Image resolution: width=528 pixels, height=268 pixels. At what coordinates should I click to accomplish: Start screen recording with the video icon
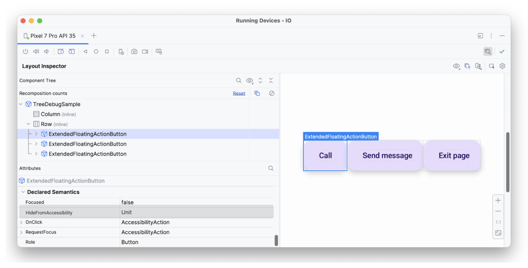click(145, 51)
